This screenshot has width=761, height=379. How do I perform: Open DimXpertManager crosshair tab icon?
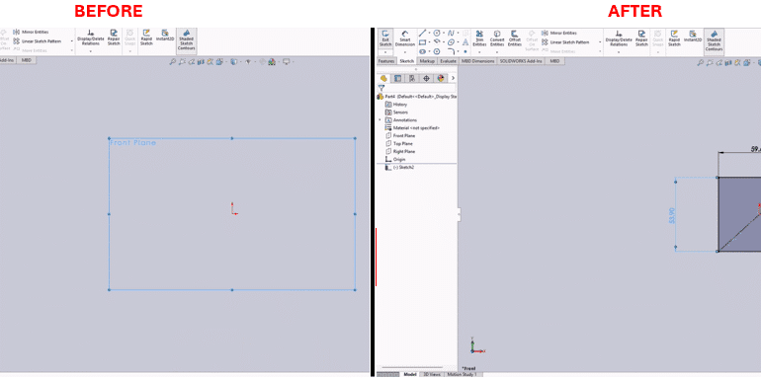427,78
